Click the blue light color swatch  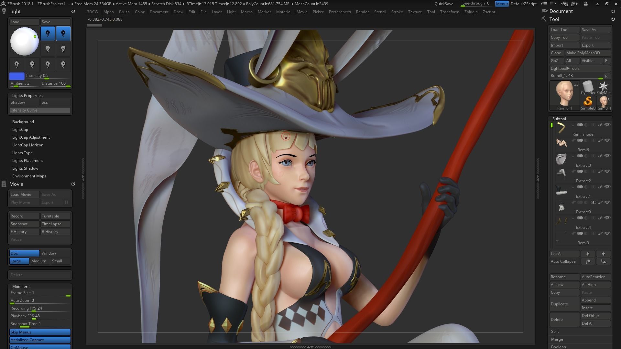17,76
